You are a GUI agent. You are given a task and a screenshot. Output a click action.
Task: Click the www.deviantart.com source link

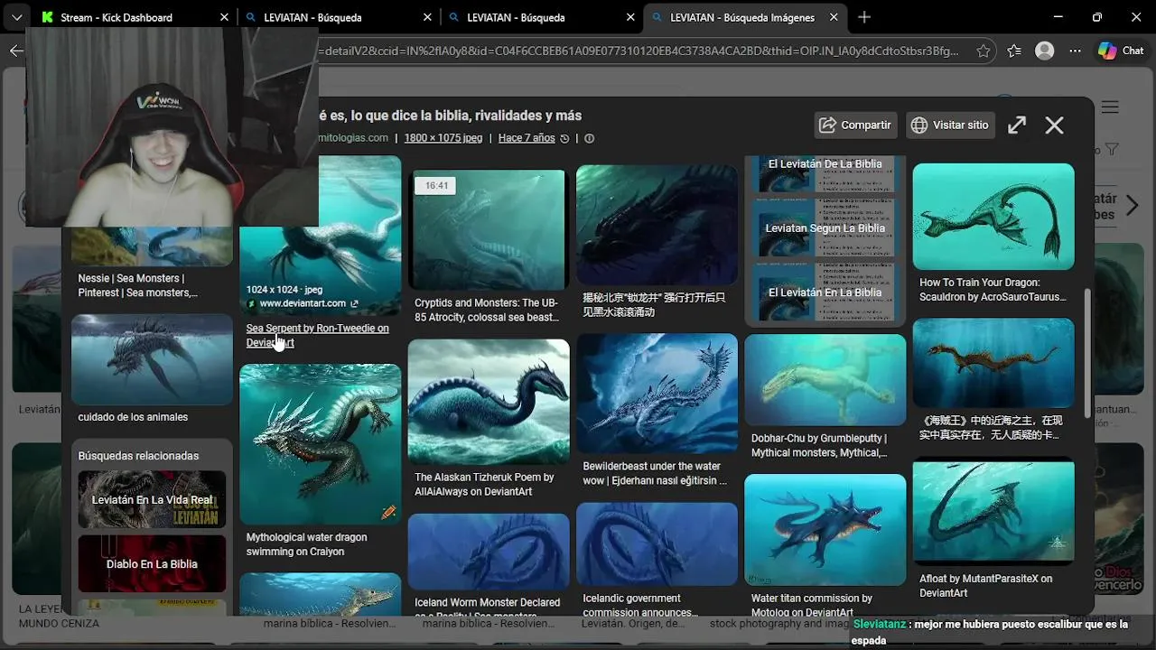(303, 303)
